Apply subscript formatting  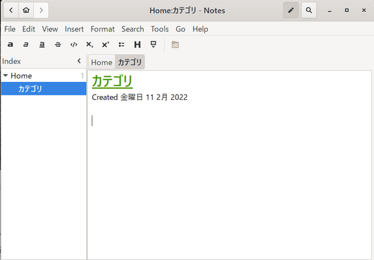coord(89,45)
